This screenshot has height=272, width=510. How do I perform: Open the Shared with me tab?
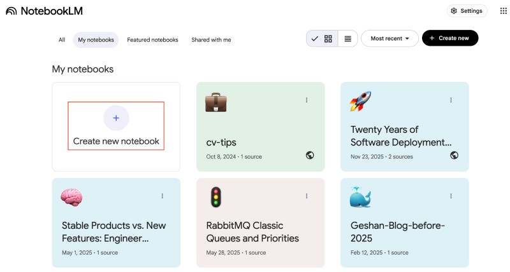[211, 40]
